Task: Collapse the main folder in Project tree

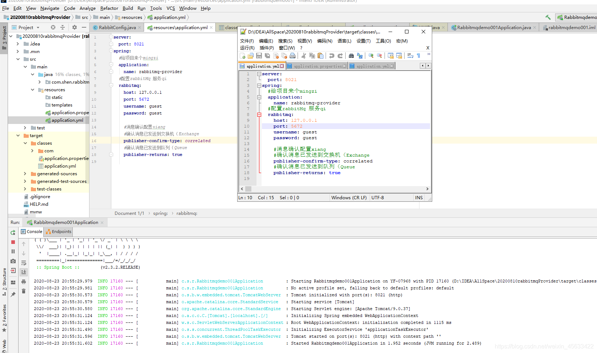Action: click(25, 67)
